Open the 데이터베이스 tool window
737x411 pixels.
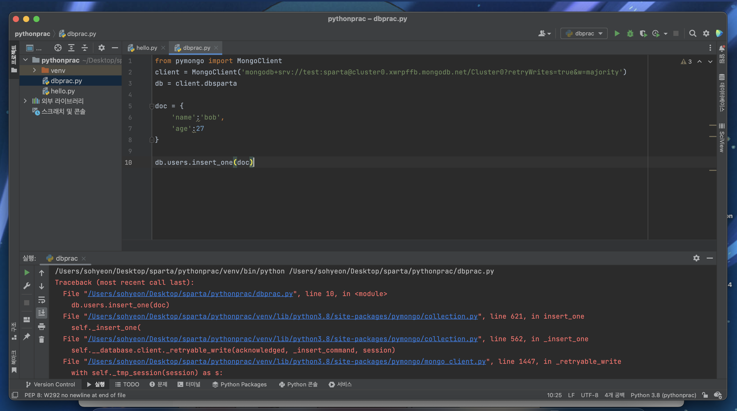coord(722,93)
